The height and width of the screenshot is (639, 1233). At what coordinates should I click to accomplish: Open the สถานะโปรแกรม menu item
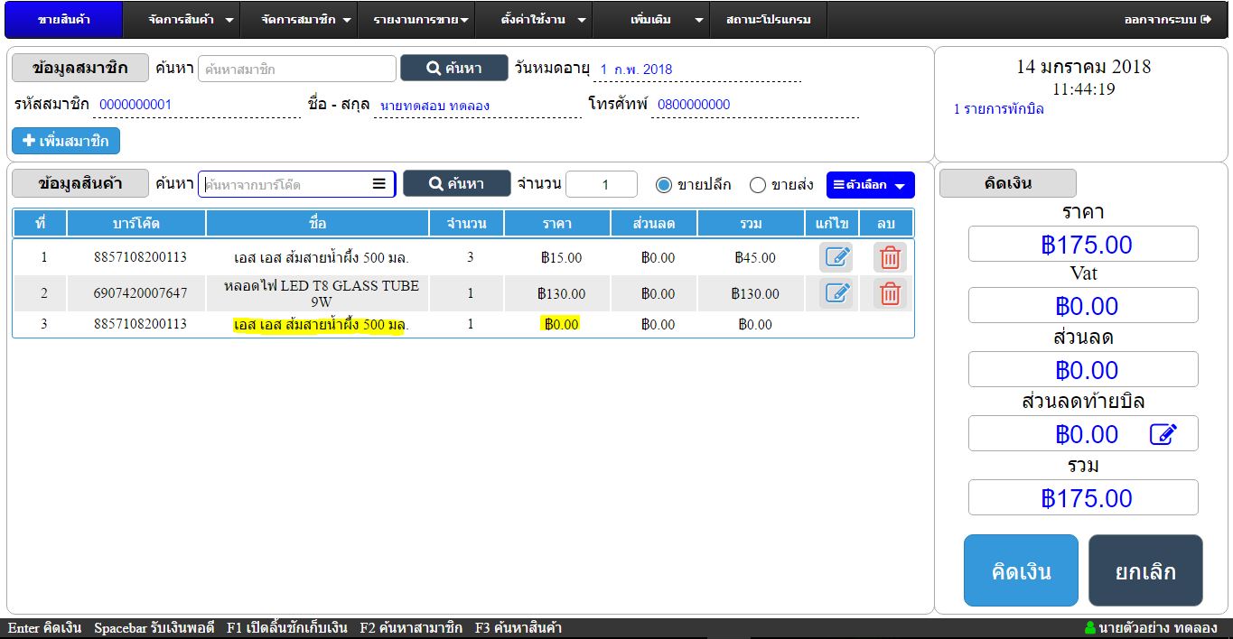tap(768, 19)
